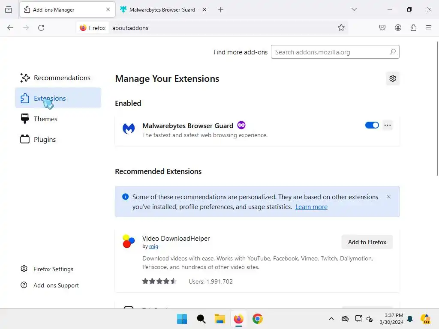Viewport: 439px width, 329px height.
Task: Go back with the back arrow
Action: (x=10, y=28)
